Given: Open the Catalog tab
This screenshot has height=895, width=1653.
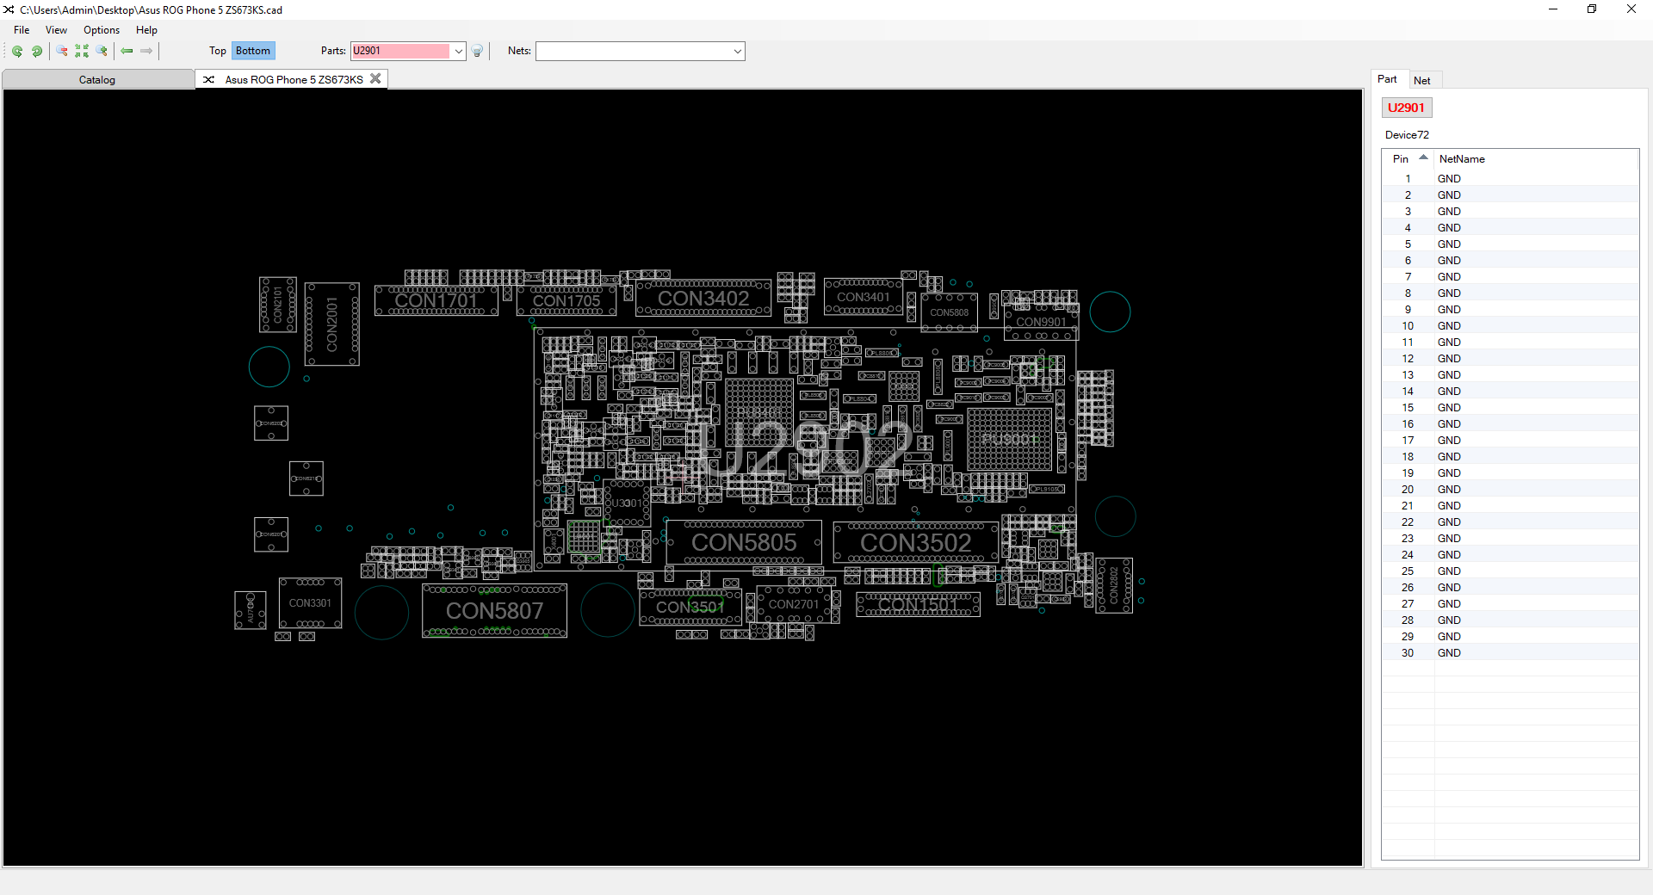Looking at the screenshot, I should point(97,80).
